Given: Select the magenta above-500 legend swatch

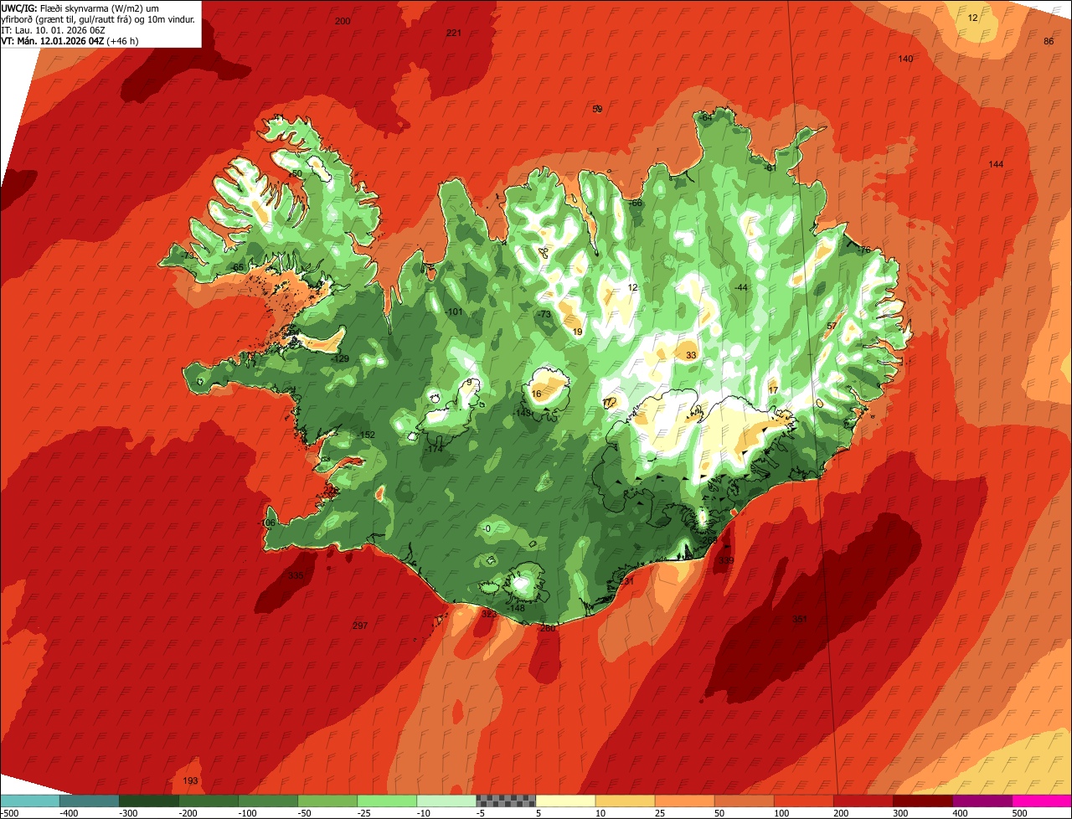Looking at the screenshot, I should [1042, 801].
